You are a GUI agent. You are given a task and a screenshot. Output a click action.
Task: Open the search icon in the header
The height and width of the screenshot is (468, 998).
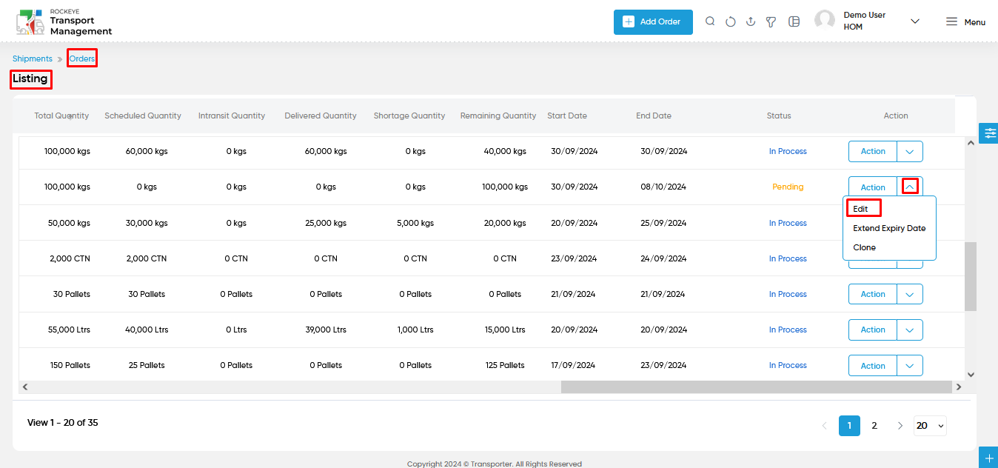(x=710, y=21)
